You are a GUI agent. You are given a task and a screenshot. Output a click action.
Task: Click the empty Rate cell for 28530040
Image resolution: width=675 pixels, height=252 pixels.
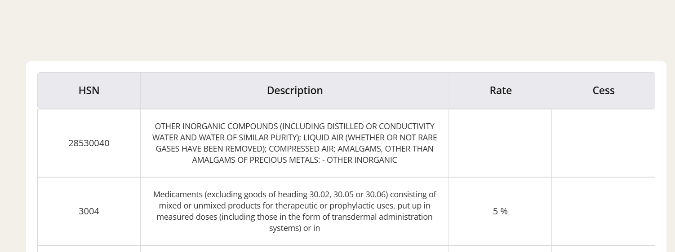pyautogui.click(x=500, y=143)
